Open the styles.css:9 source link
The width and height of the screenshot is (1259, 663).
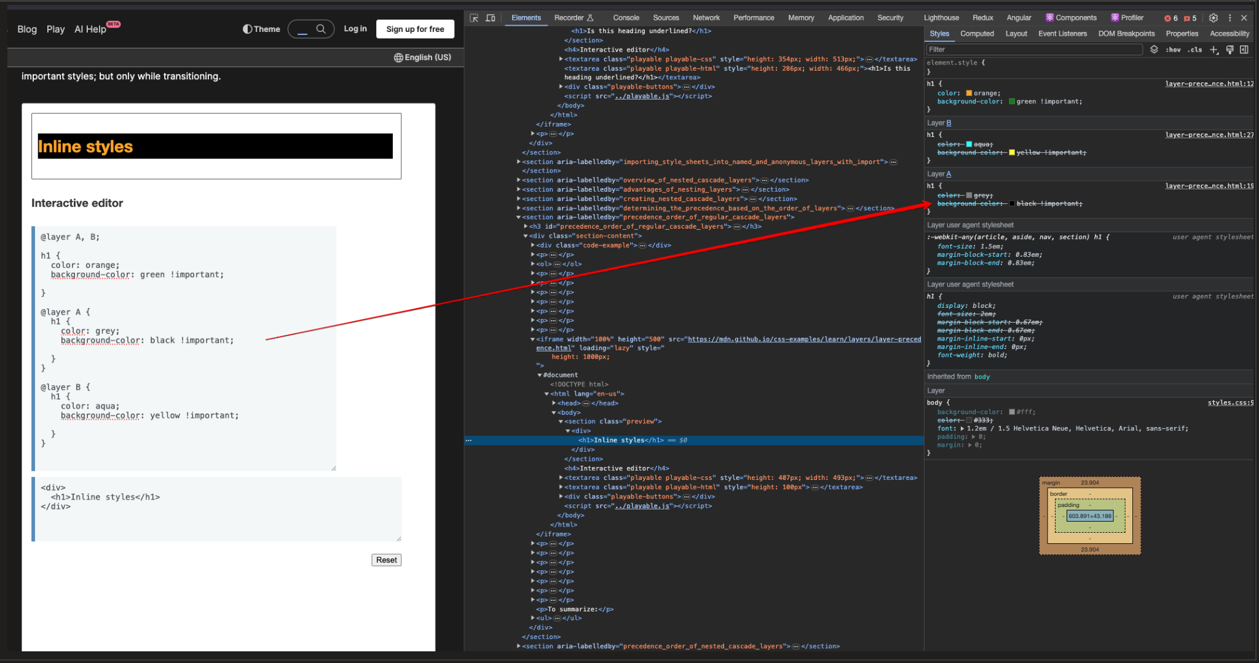(1231, 403)
